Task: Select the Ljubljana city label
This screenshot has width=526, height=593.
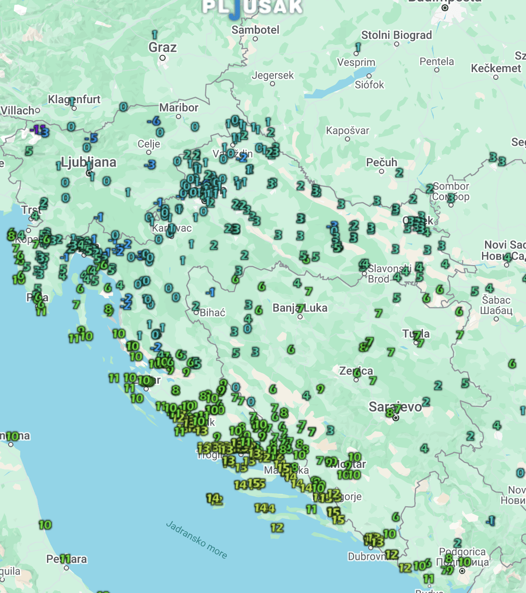Action: (89, 163)
